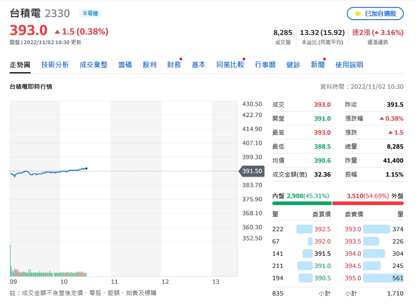Open the 成交彙整 tab
The image size is (416, 306).
point(93,65)
